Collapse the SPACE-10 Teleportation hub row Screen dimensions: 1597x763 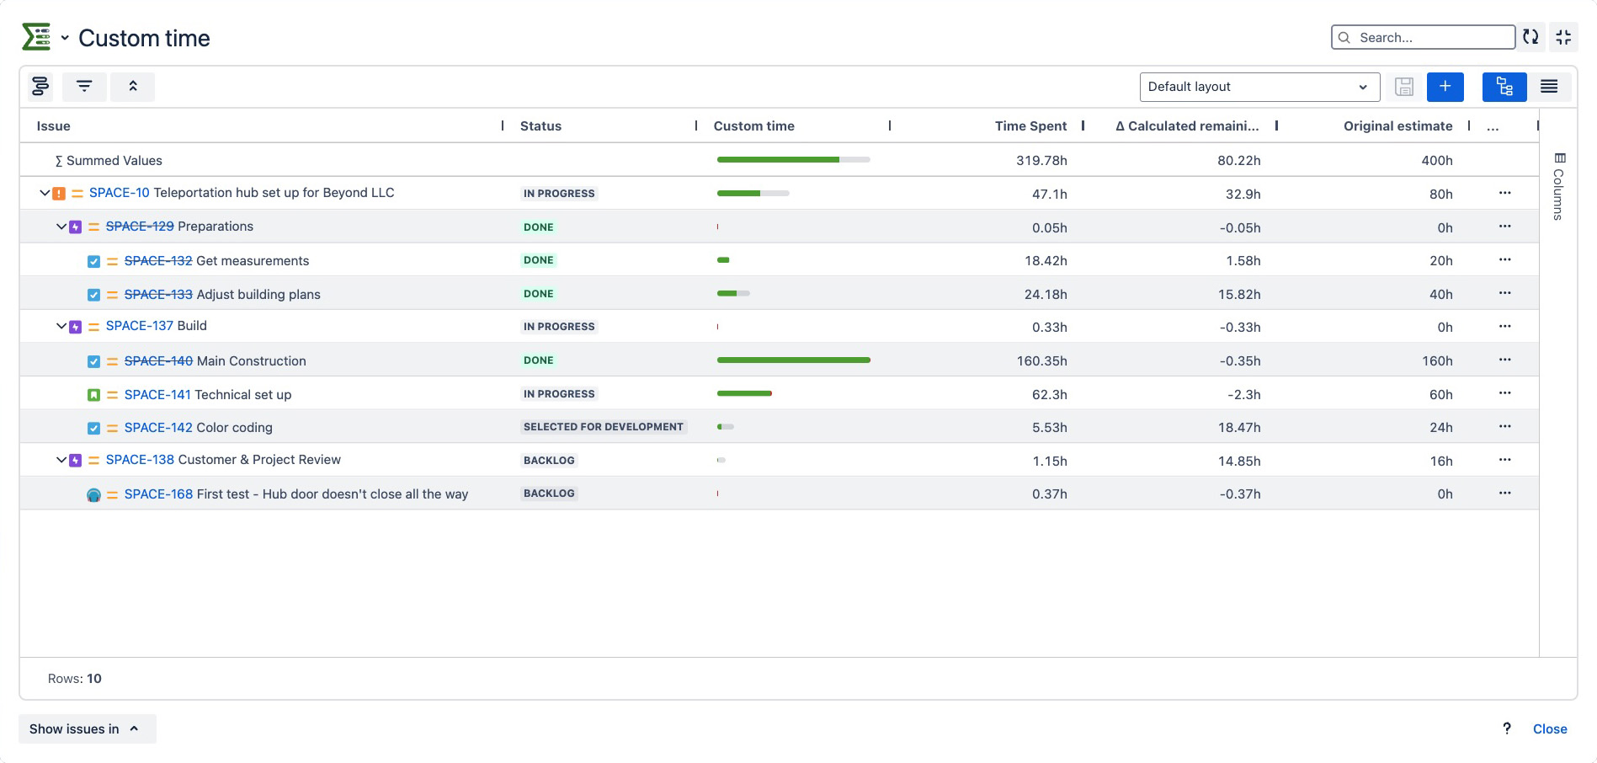pos(45,193)
